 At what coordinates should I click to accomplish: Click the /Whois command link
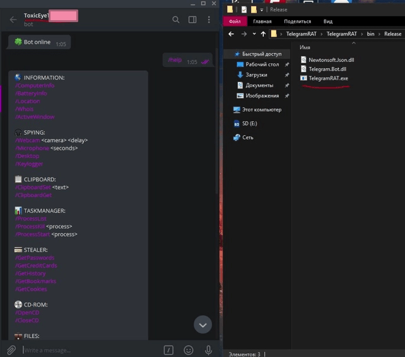(24, 109)
